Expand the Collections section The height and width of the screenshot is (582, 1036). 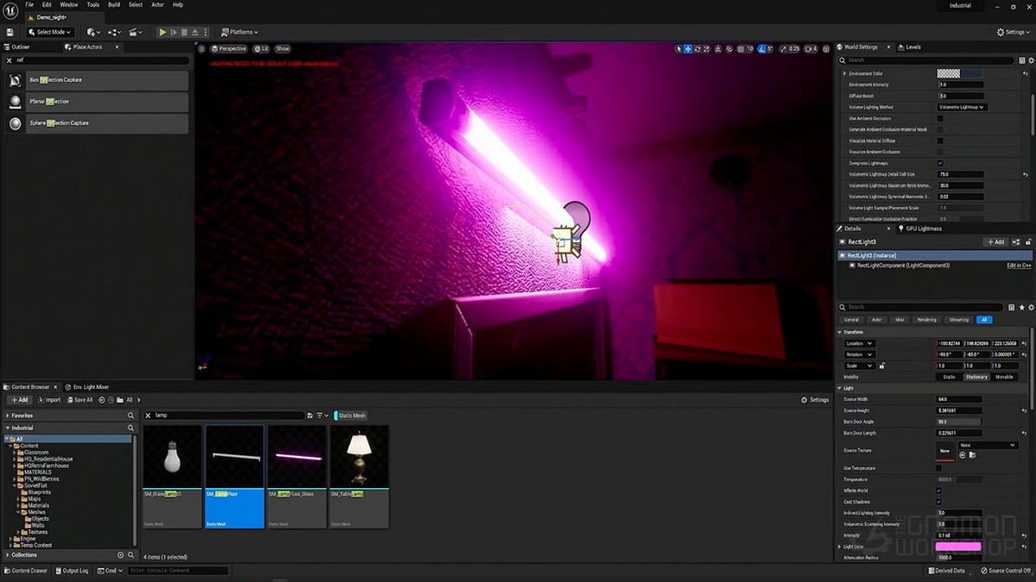(x=8, y=555)
